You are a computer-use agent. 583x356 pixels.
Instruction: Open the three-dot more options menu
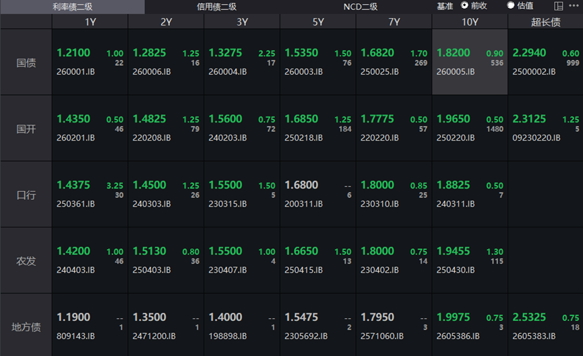point(574,6)
